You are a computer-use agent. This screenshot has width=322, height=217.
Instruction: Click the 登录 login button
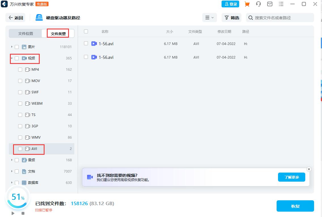pyautogui.click(x=230, y=4)
